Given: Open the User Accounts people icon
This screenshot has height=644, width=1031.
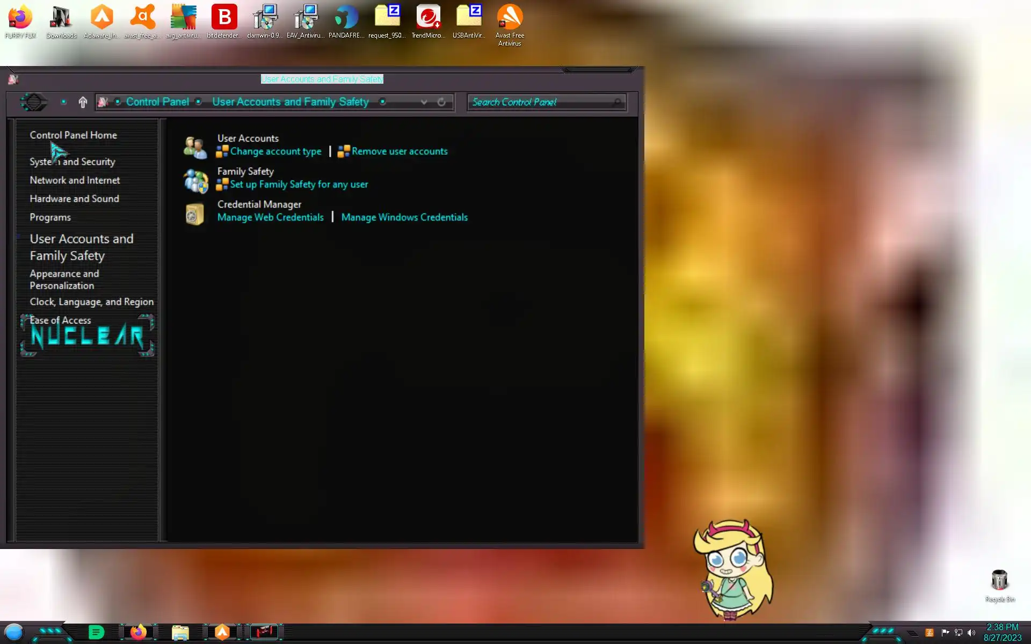Looking at the screenshot, I should 195,147.
